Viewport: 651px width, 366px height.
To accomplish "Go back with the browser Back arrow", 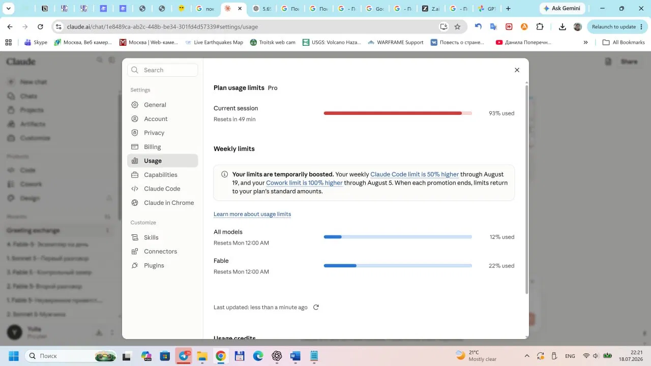I will [x=10, y=27].
